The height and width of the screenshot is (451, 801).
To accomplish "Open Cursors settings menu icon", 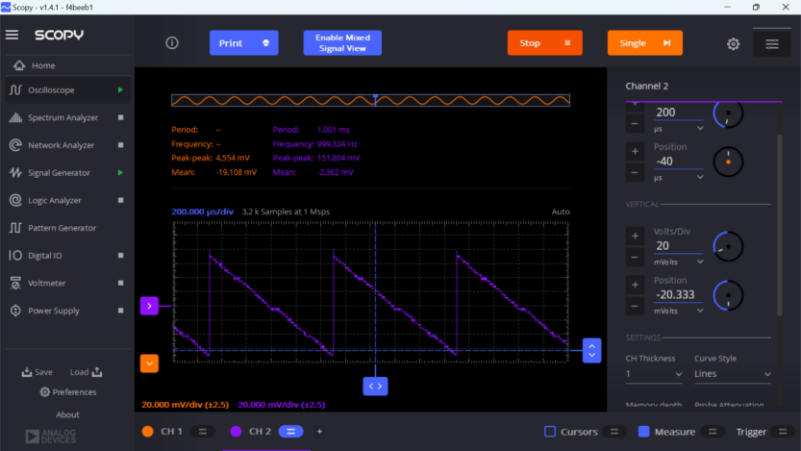I will [x=614, y=432].
